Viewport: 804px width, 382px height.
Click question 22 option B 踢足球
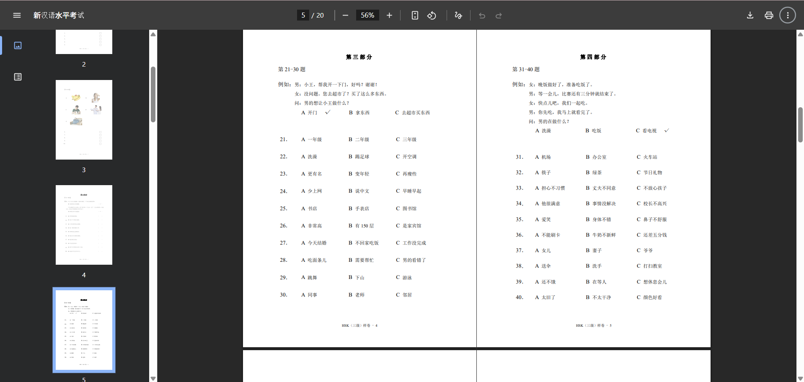(x=359, y=157)
